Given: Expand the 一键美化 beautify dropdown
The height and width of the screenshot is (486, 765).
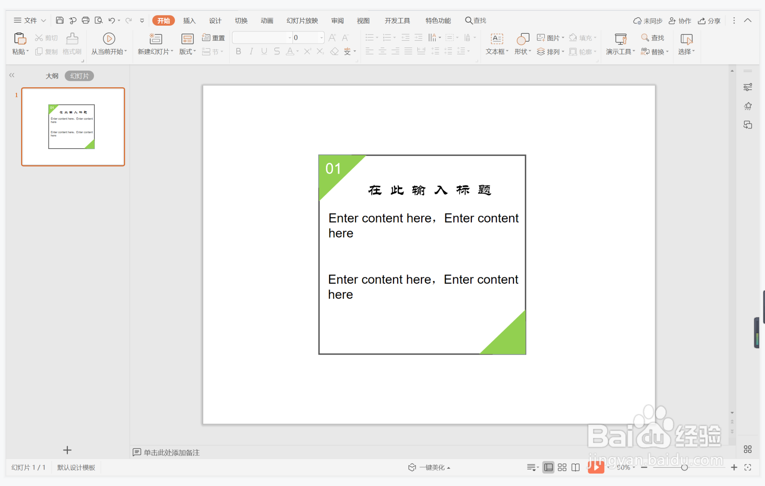Looking at the screenshot, I should pos(448,468).
